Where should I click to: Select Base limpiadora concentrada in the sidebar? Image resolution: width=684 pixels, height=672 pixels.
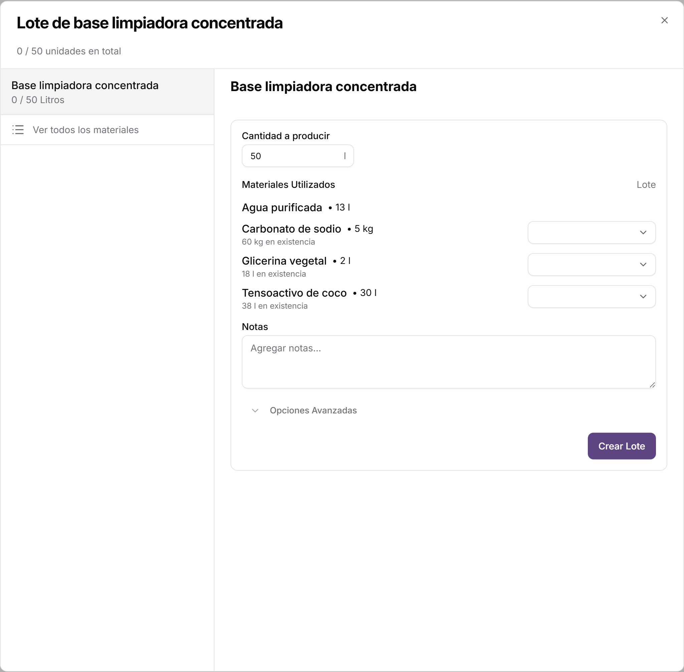coord(107,92)
